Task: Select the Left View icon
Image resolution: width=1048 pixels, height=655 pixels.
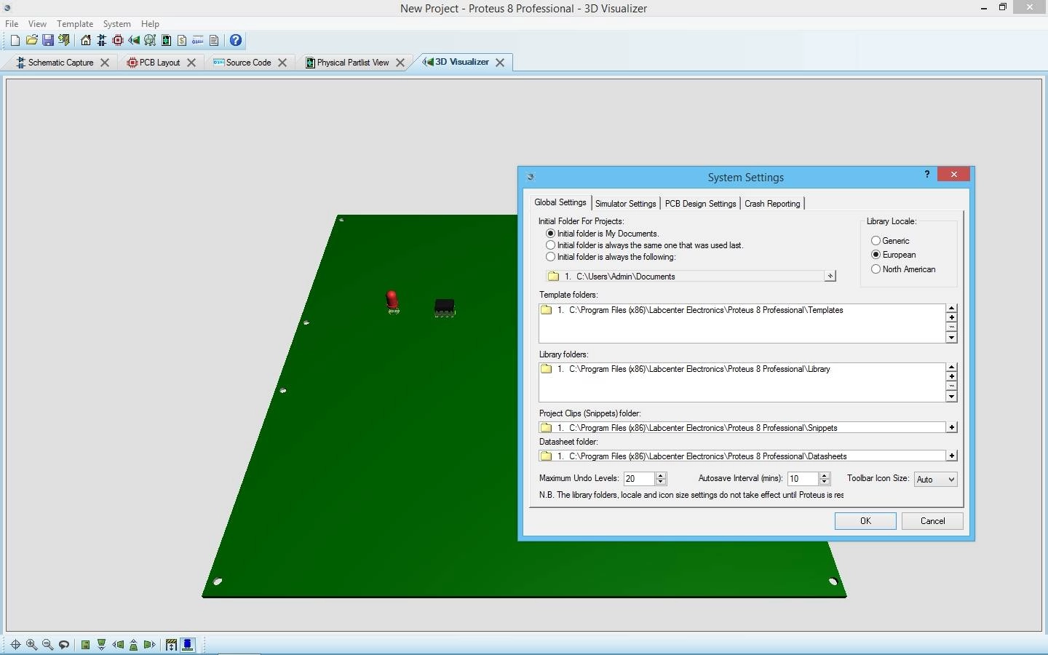Action: click(118, 645)
